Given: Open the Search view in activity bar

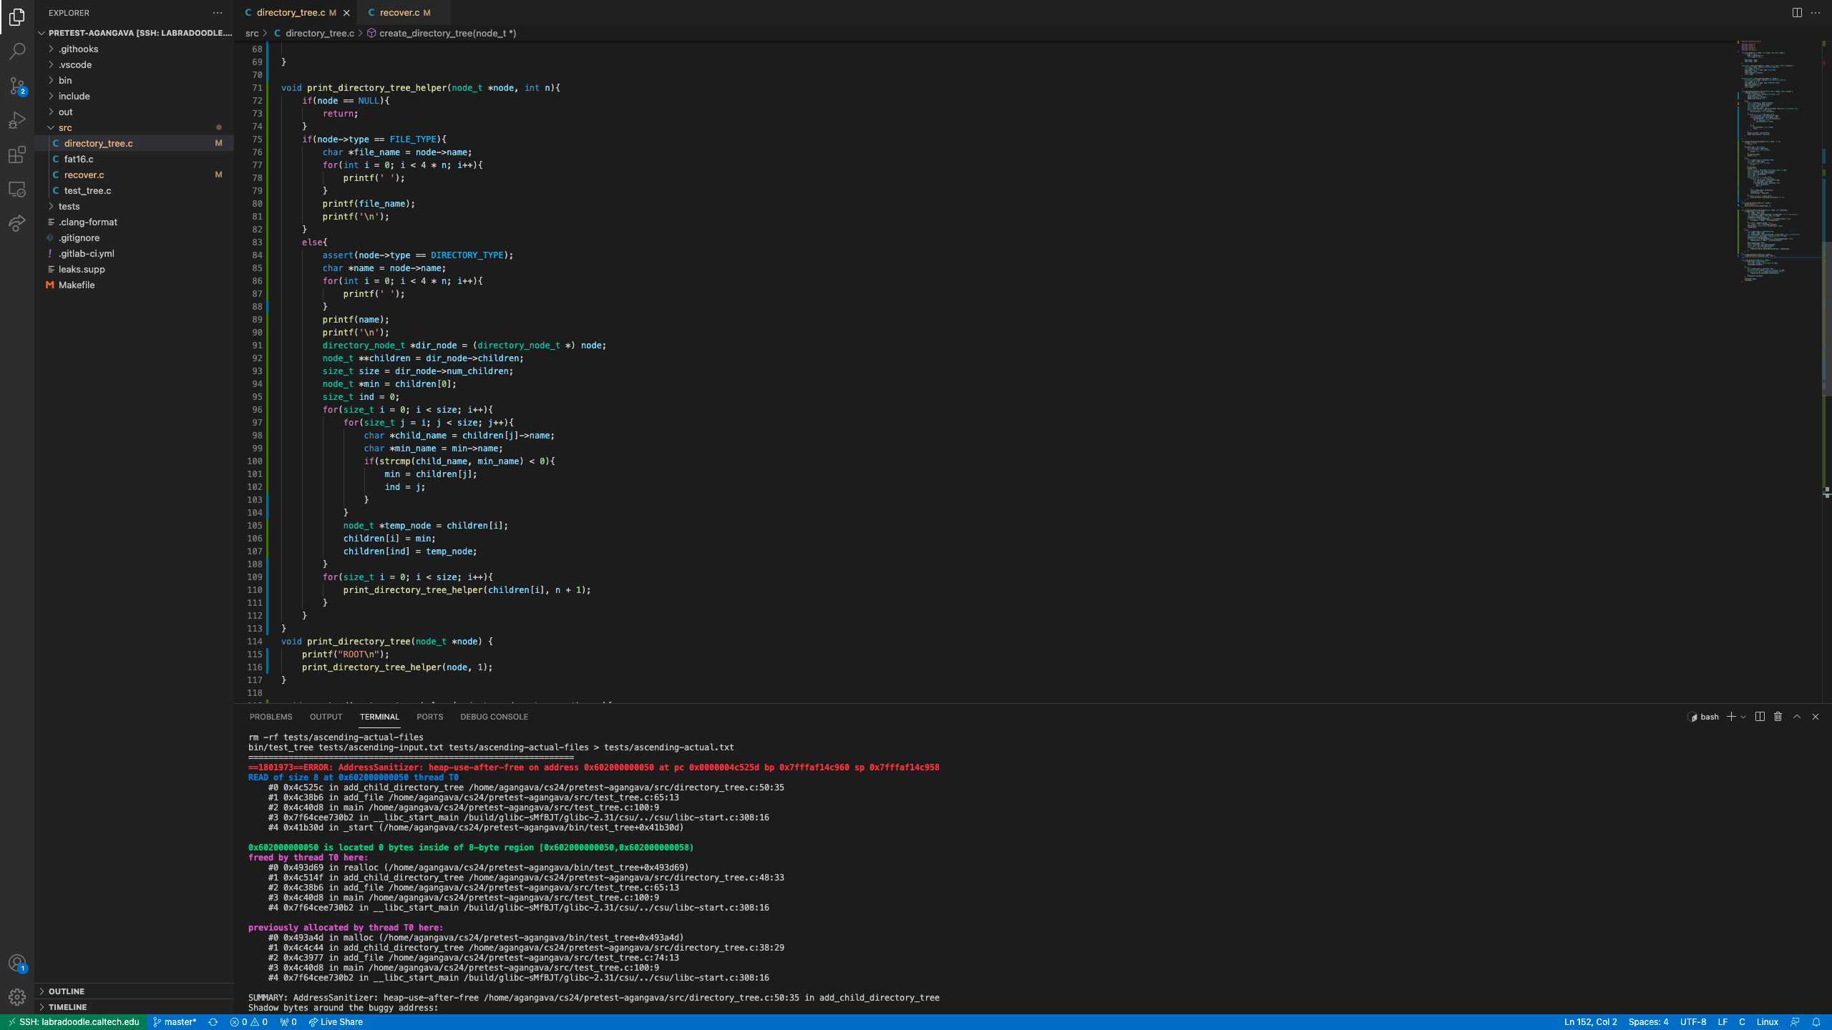Looking at the screenshot, I should click(x=17, y=51).
